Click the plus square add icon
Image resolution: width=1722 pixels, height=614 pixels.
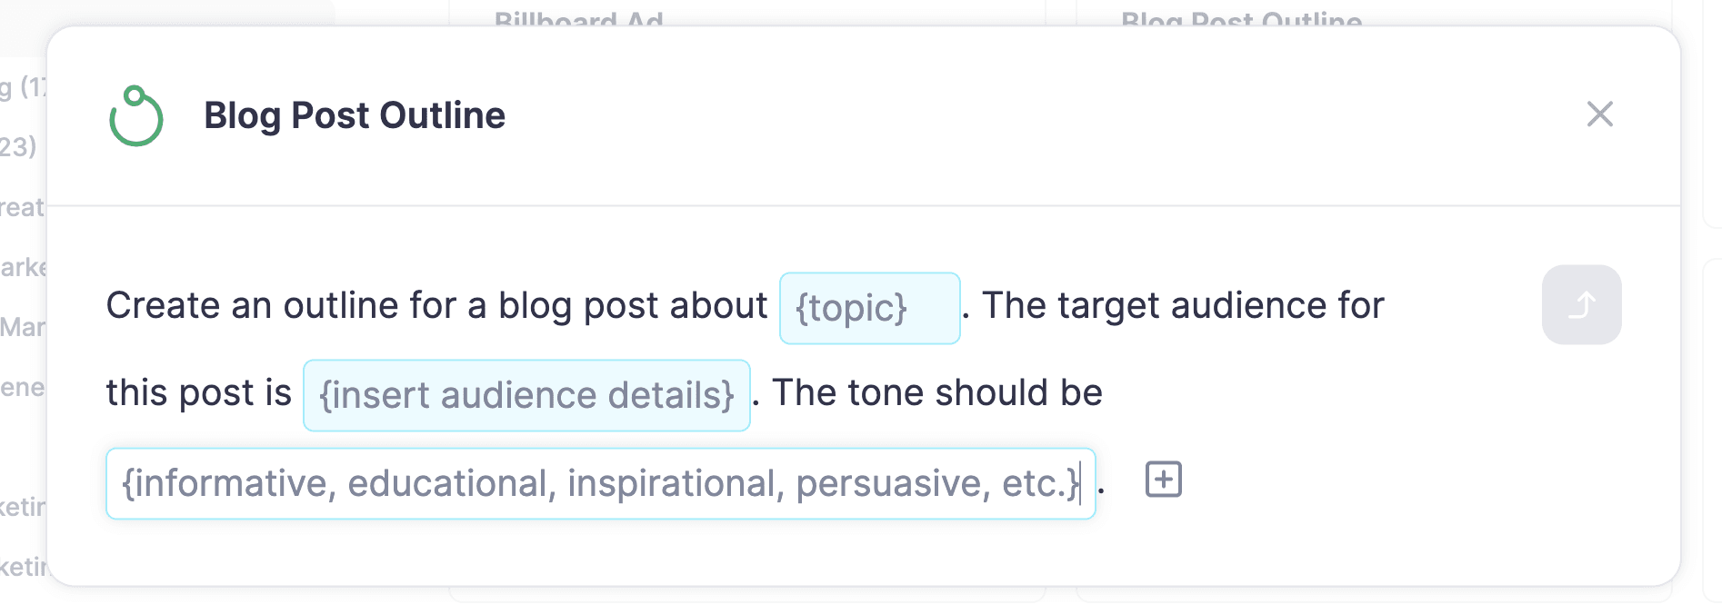(1163, 480)
